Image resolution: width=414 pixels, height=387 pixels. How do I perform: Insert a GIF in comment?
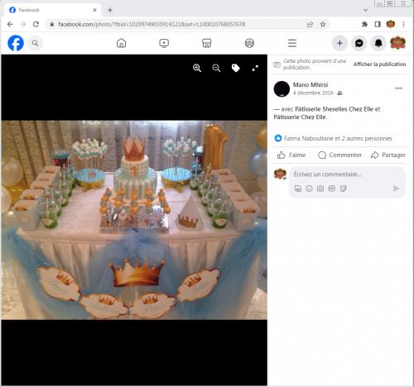click(x=331, y=189)
